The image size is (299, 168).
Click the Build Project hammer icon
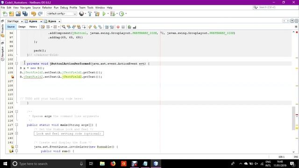point(90,14)
